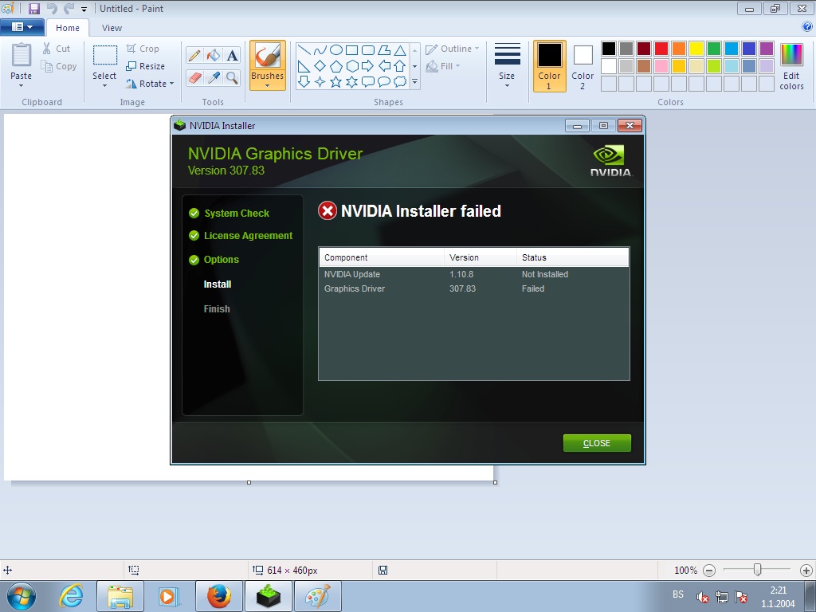Screen dimensions: 816x612
Task: Choose the Rectangle shape
Action: tap(351, 50)
